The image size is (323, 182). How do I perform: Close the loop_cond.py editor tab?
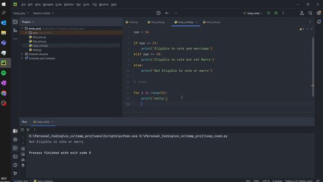tap(196, 22)
